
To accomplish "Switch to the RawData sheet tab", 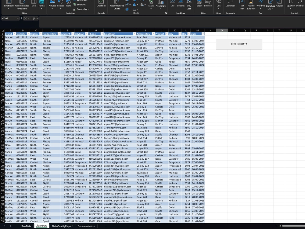I will coord(26,226).
